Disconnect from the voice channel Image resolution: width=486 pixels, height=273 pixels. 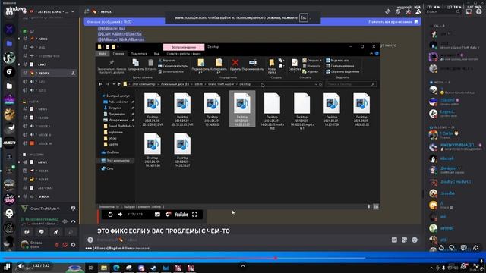click(x=73, y=221)
